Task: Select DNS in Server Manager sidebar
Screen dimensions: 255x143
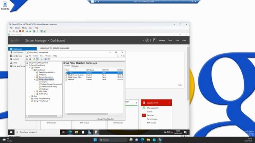Action: (15, 63)
